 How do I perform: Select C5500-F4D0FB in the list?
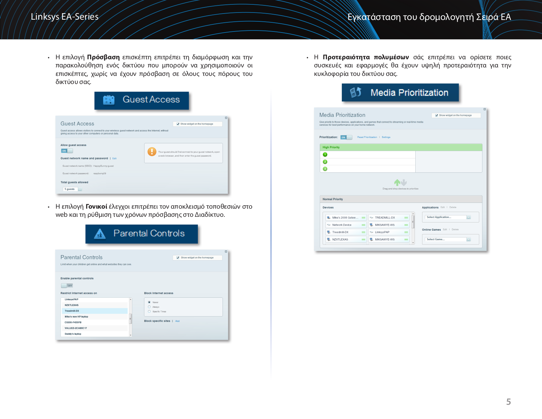[95, 322]
